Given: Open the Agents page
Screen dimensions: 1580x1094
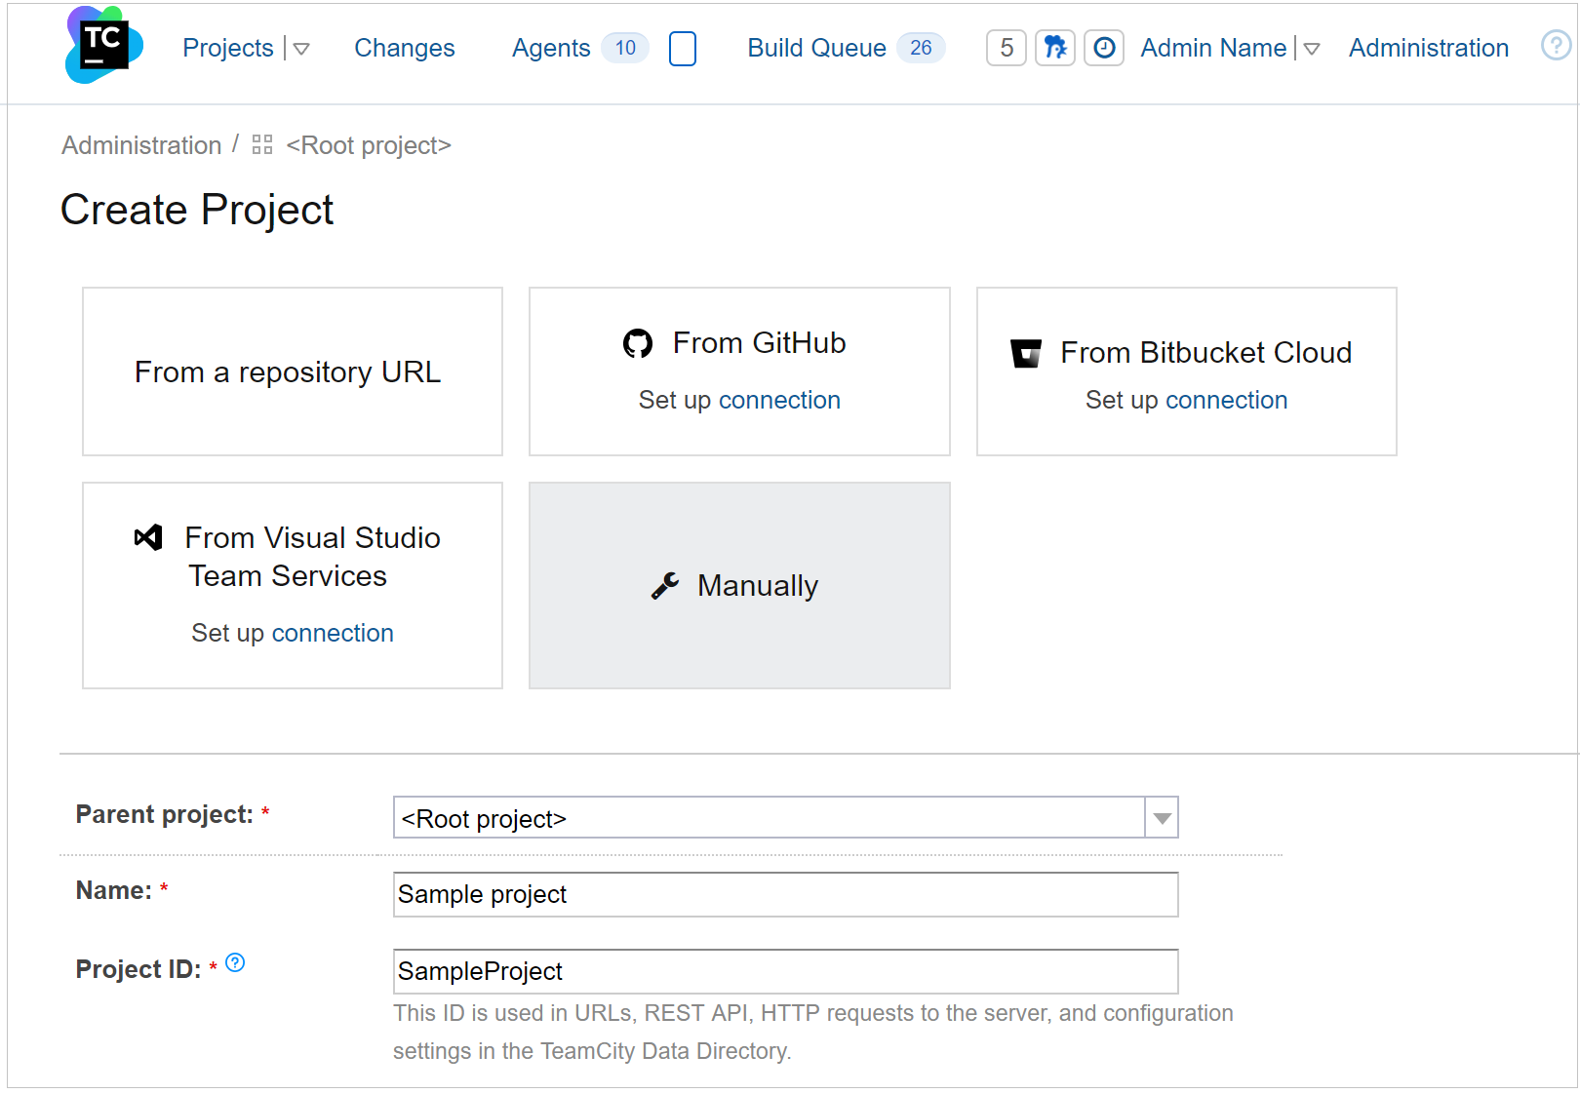Looking at the screenshot, I should (x=551, y=48).
